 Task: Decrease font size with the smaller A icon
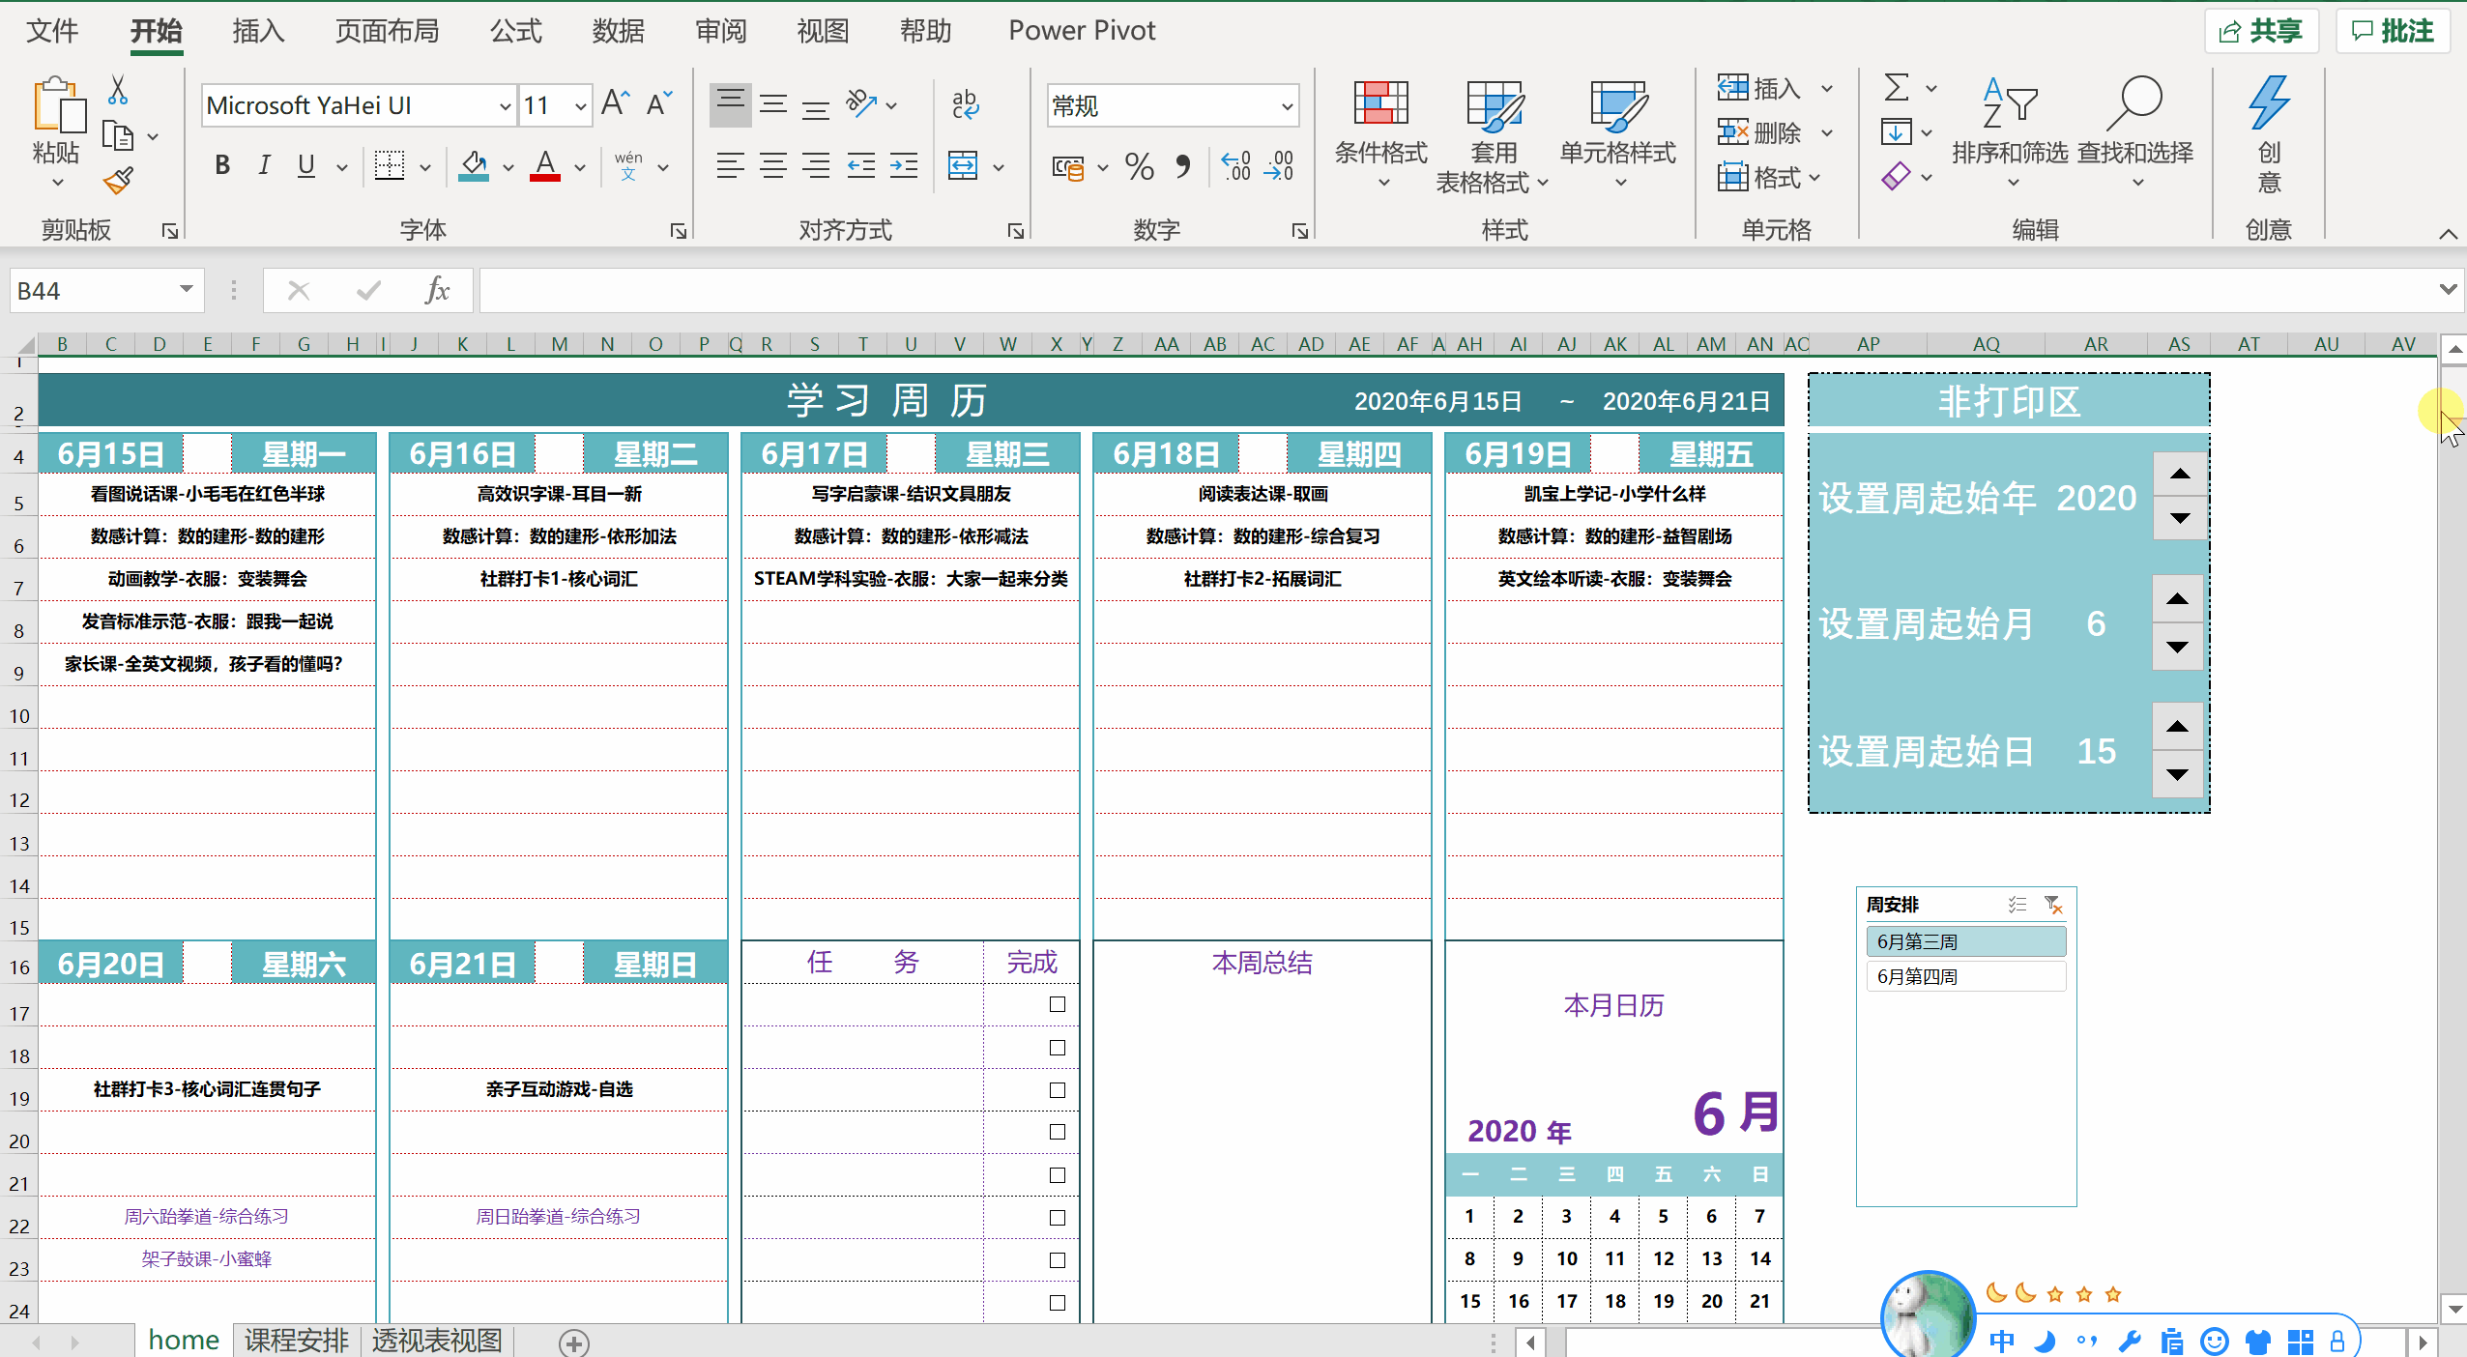659,102
